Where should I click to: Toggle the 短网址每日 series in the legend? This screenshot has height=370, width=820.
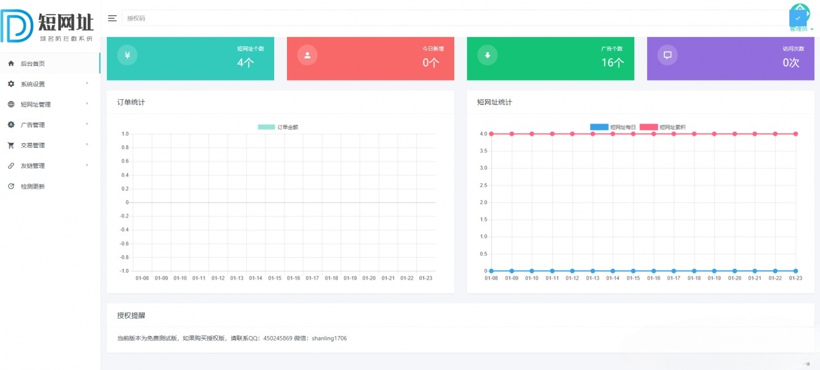[611, 127]
